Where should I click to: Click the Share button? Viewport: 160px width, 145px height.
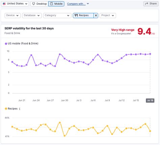click(x=151, y=4)
